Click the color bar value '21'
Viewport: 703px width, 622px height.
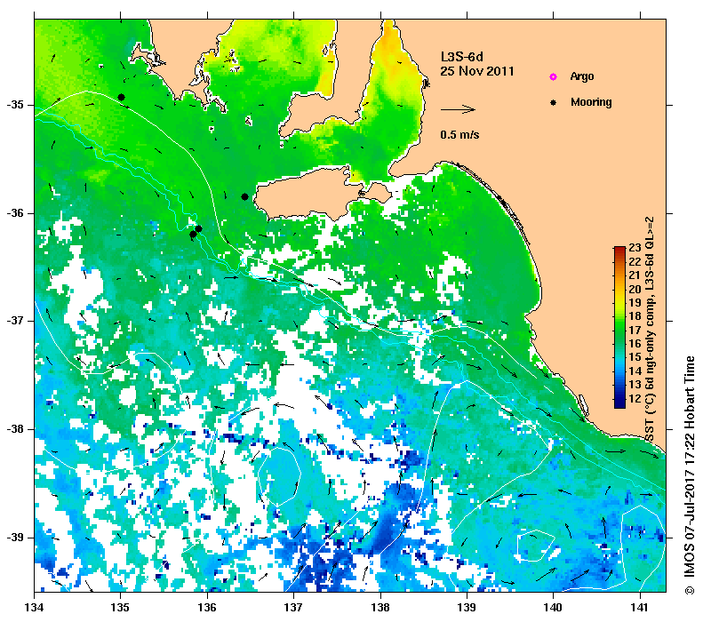pyautogui.click(x=635, y=275)
